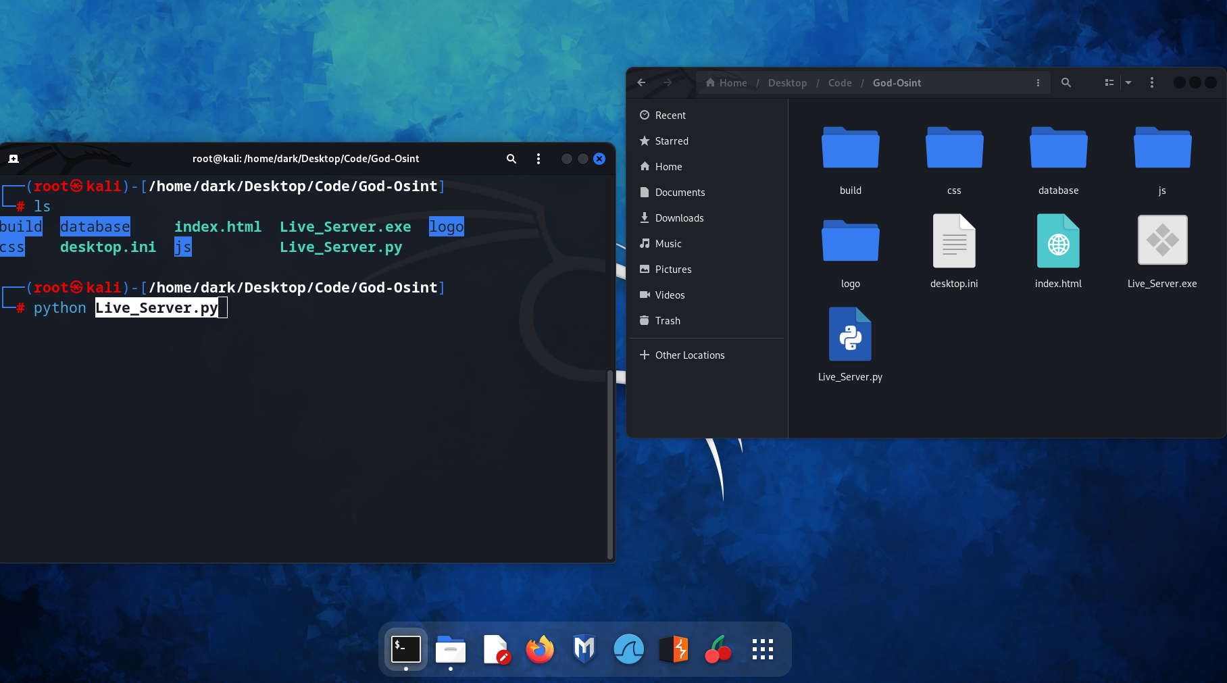Open the Trash from the sidebar
Image resolution: width=1227 pixels, height=683 pixels.
tap(668, 320)
